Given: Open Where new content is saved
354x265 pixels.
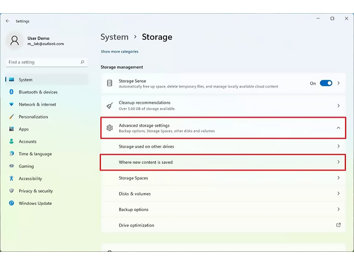Looking at the screenshot, I should (x=223, y=162).
